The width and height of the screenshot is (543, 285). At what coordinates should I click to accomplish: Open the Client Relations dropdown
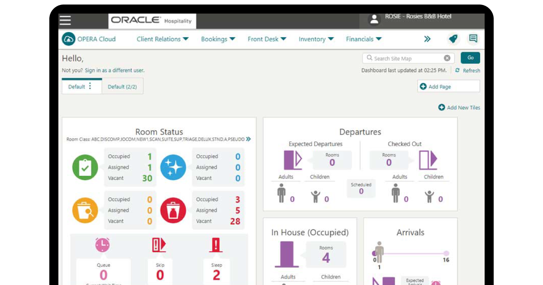(162, 39)
